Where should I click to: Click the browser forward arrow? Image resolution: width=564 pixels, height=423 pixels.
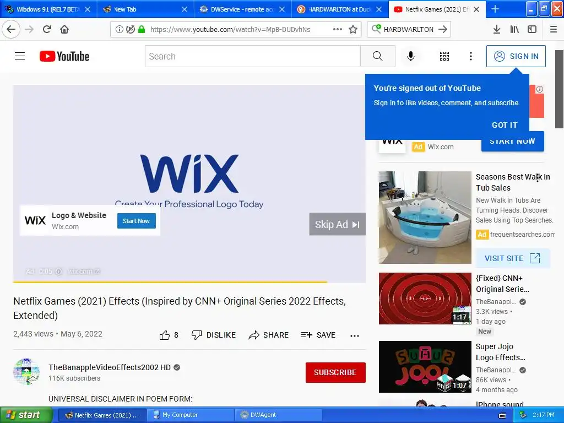(29, 29)
